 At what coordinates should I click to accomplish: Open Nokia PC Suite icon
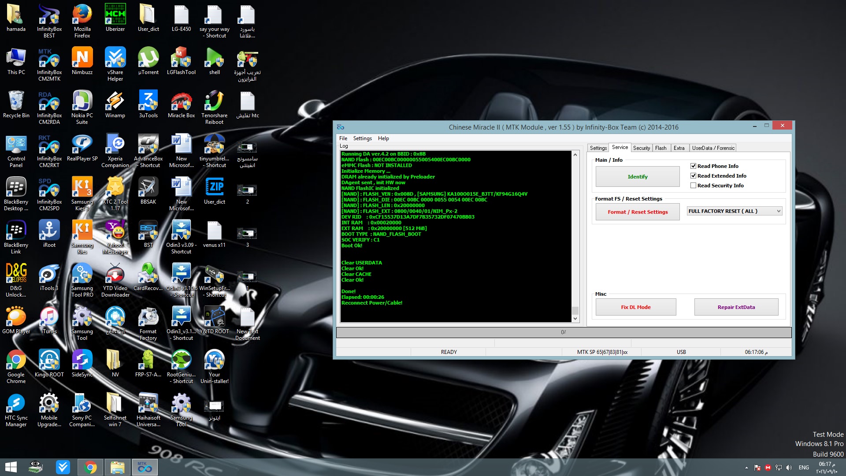[82, 107]
